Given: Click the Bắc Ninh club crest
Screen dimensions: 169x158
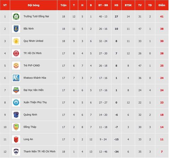Looking at the screenshot, I should 16,29.
